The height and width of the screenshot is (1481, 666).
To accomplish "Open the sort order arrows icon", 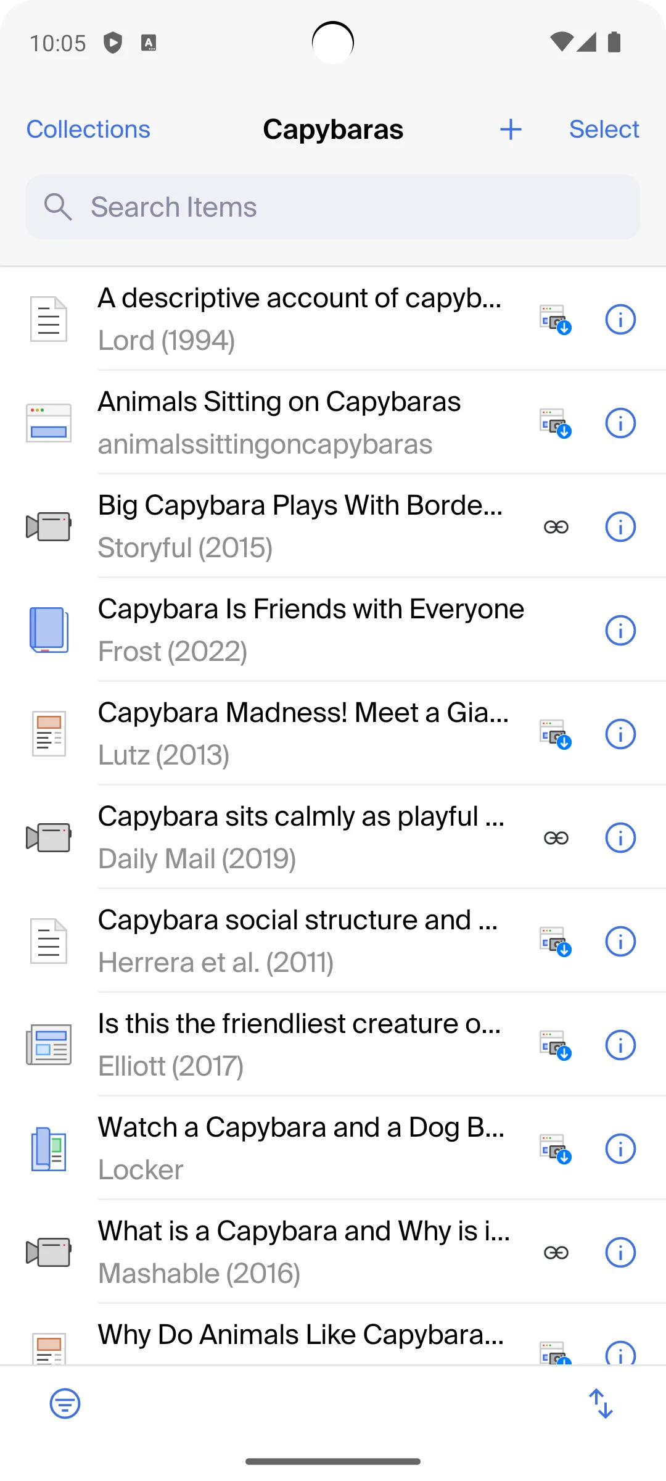I will coord(601,1404).
